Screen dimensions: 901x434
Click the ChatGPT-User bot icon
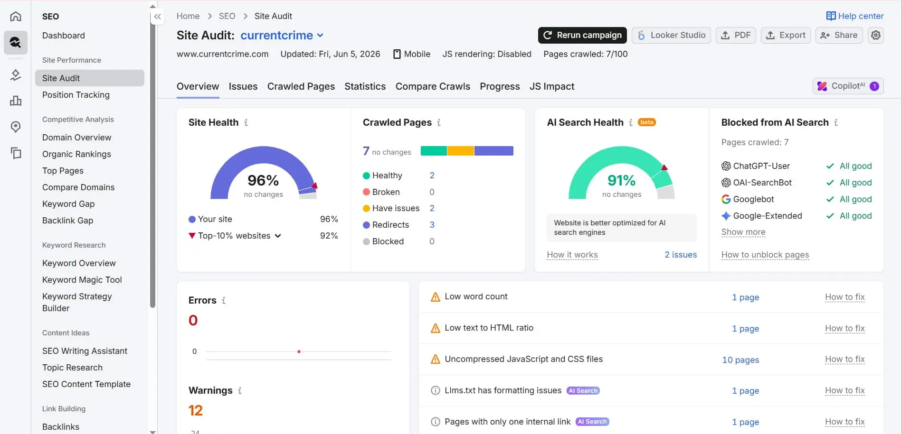pyautogui.click(x=726, y=166)
